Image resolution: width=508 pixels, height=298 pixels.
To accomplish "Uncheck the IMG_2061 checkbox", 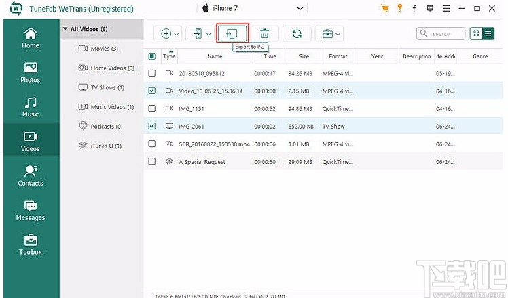I will click(151, 126).
